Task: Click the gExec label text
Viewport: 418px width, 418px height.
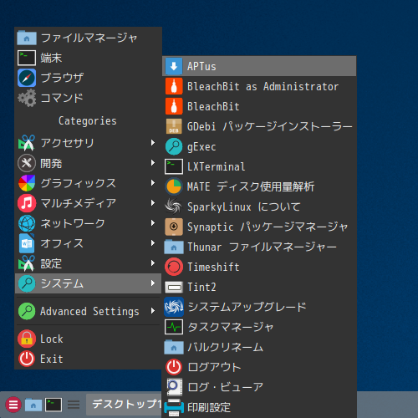Action: coord(201,147)
